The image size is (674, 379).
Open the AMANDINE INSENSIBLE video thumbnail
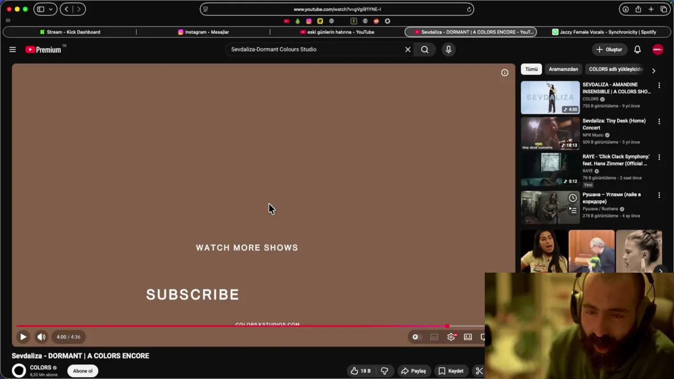[550, 97]
